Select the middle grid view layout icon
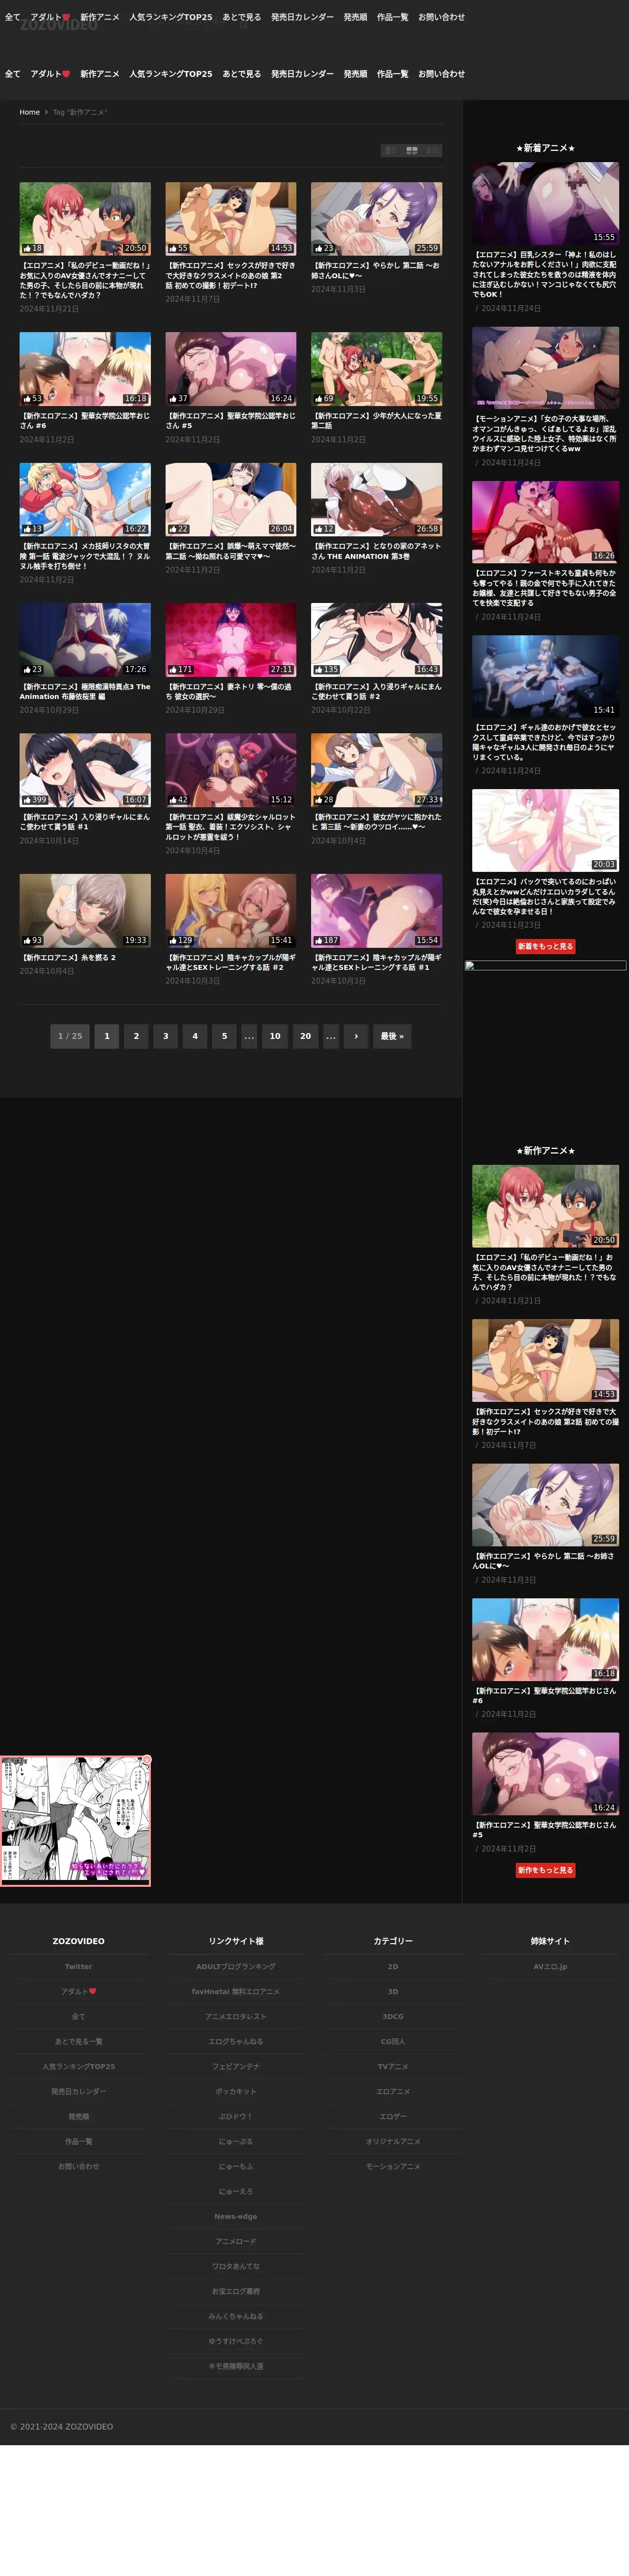Screen dimensions: 629x2576 pos(411,150)
